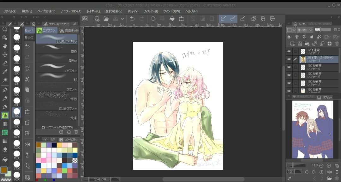
Task: Open a file using the command bar folder icon
Action: (x=106, y=19)
